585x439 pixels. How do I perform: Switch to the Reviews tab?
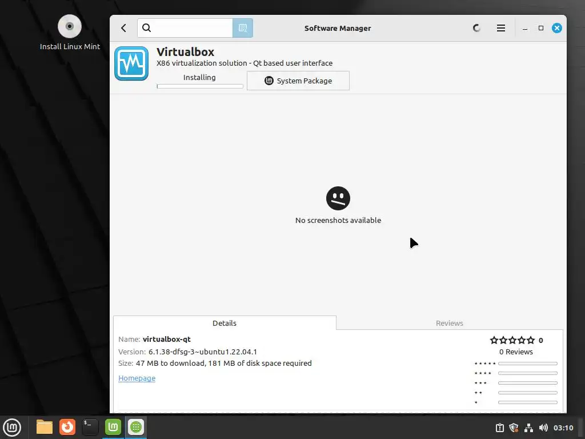tap(449, 323)
